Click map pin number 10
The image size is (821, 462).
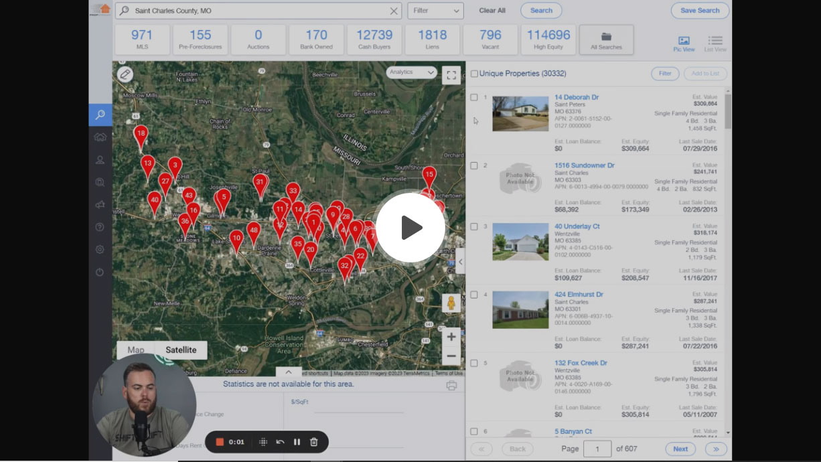coord(236,242)
